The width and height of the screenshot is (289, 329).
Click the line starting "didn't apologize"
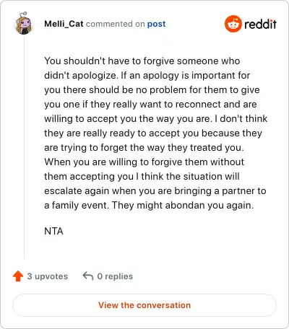147,75
